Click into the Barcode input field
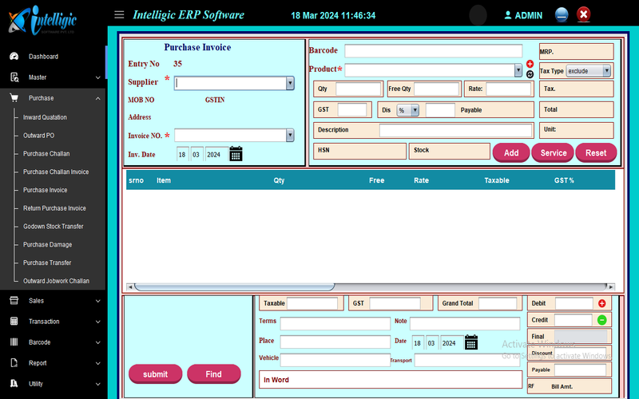The height and width of the screenshot is (399, 639). pyautogui.click(x=433, y=51)
